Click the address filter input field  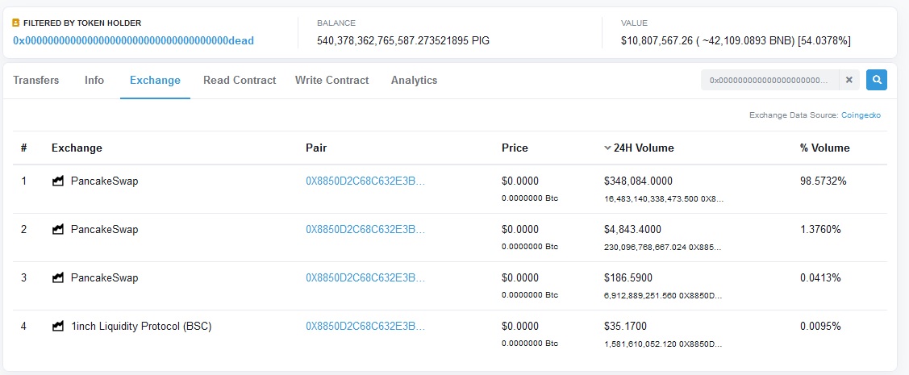(769, 80)
